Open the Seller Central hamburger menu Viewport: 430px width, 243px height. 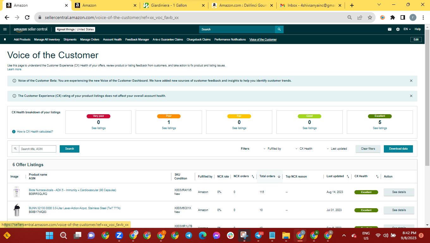[5, 29]
